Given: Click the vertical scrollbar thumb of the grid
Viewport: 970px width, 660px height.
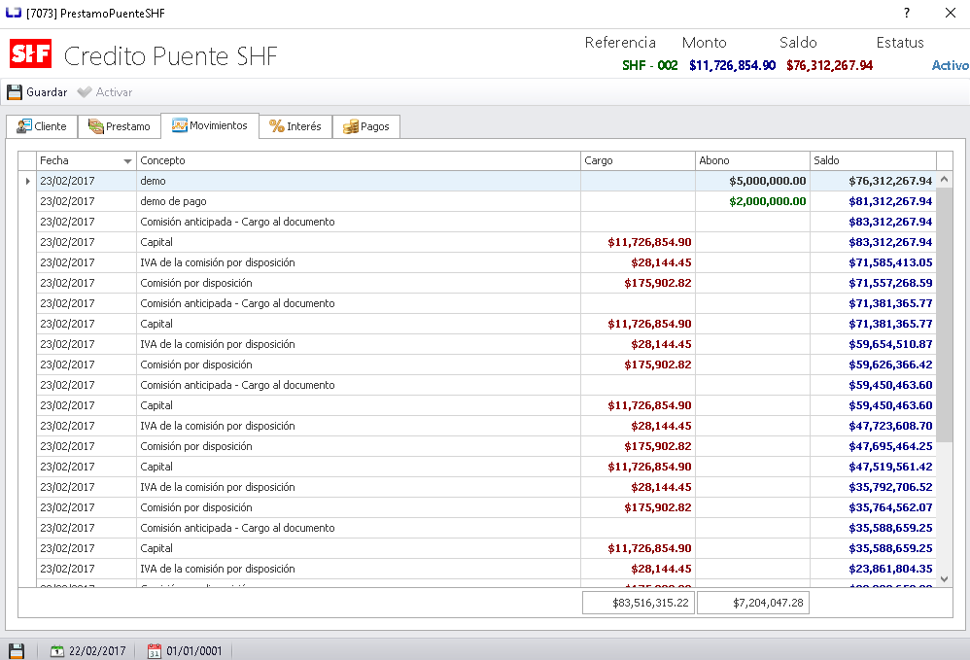Looking at the screenshot, I should 944,316.
